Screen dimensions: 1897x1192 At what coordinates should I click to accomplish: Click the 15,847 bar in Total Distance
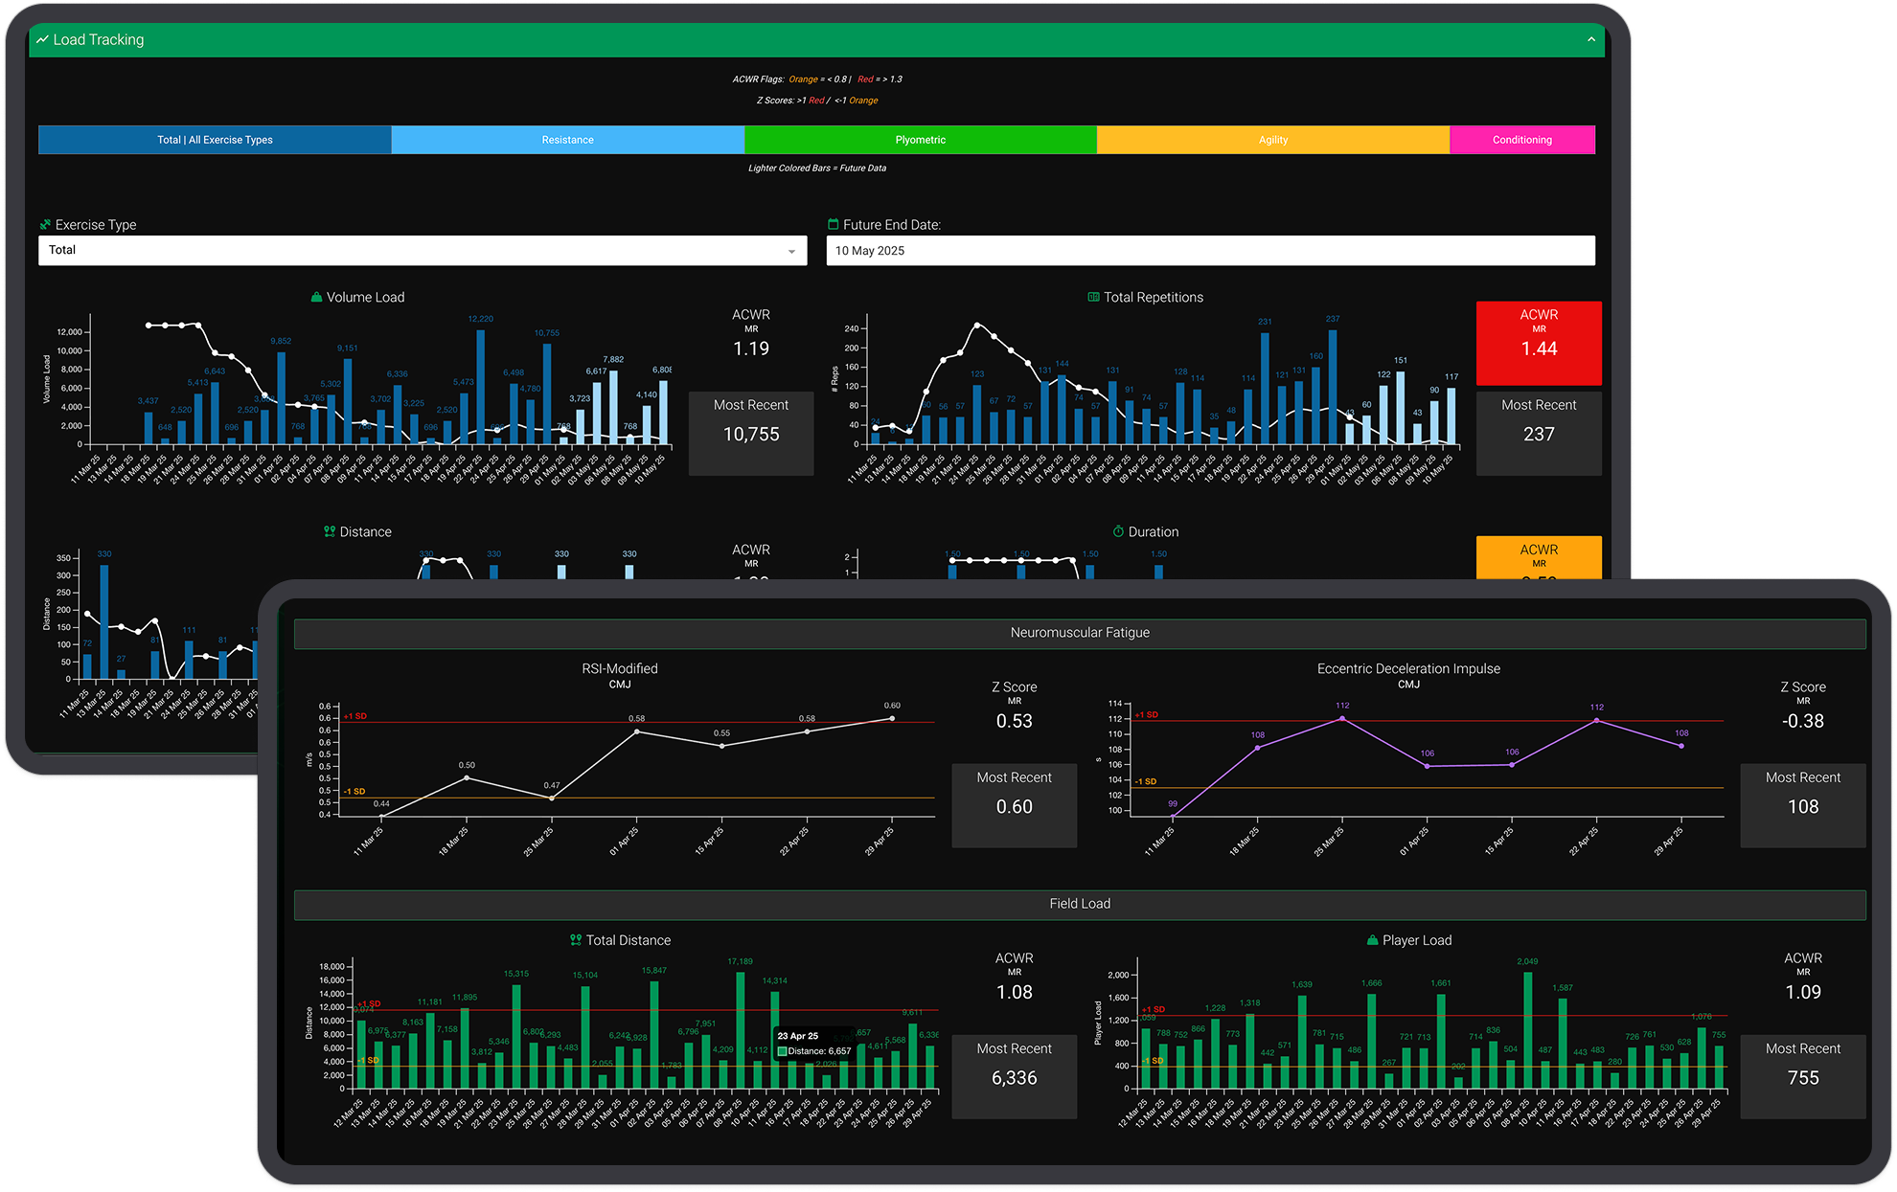(654, 1035)
